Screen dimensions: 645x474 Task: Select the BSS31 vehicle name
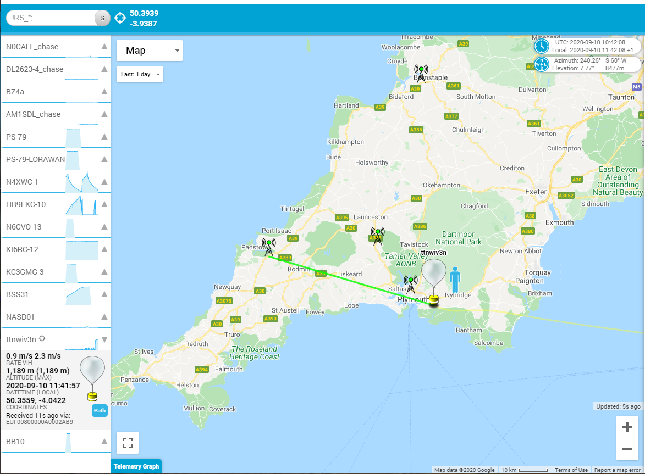(x=17, y=294)
